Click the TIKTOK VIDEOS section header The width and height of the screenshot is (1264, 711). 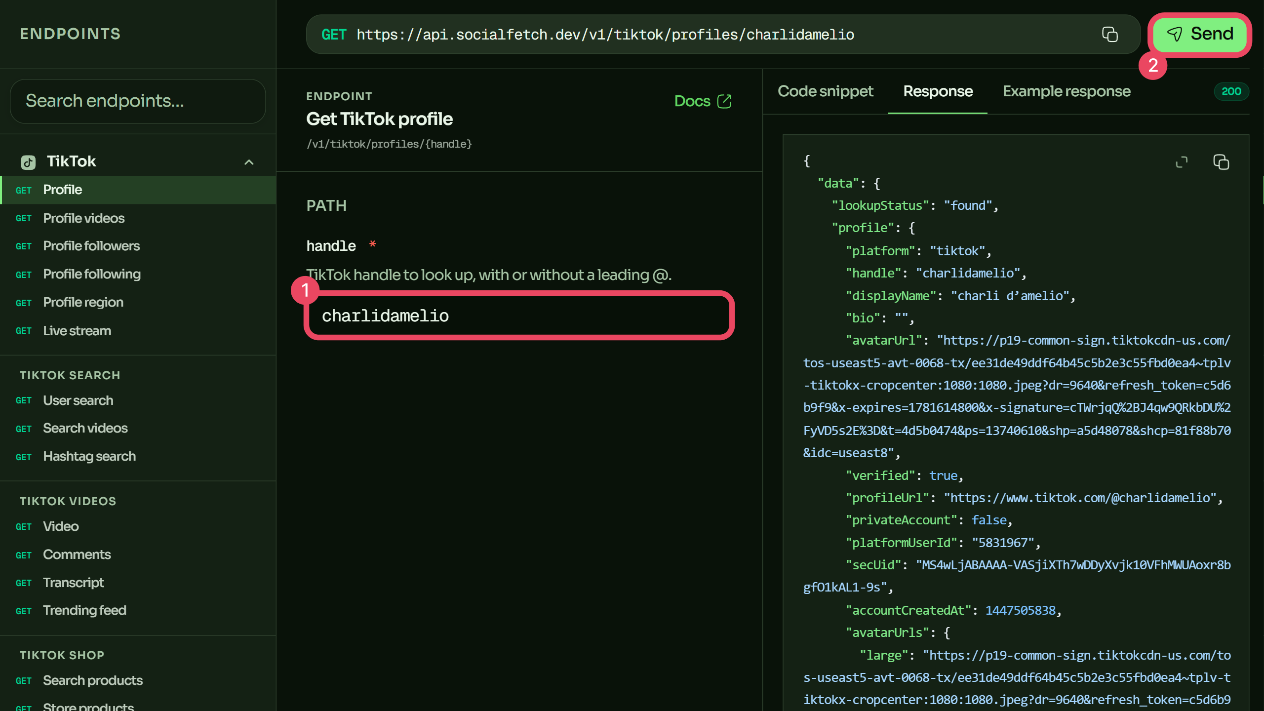pos(68,501)
